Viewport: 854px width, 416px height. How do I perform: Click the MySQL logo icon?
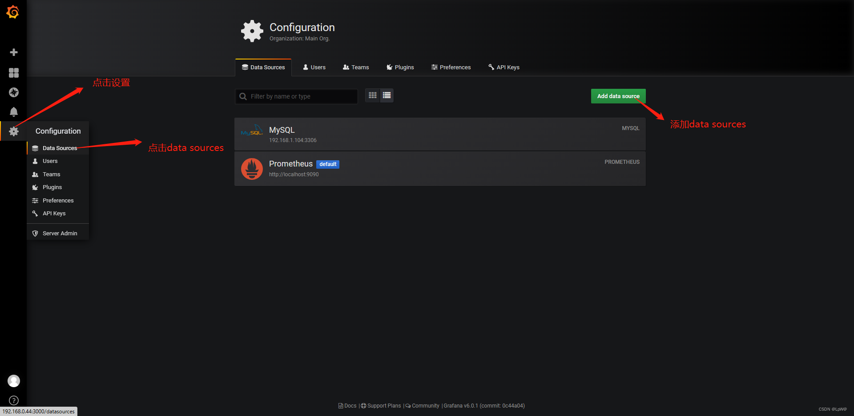pos(252,131)
